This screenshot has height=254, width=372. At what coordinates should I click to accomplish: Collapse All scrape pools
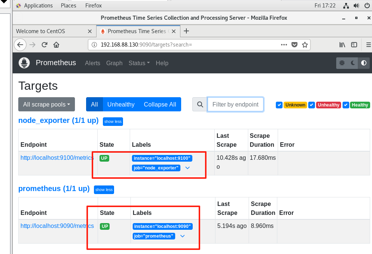coord(160,104)
